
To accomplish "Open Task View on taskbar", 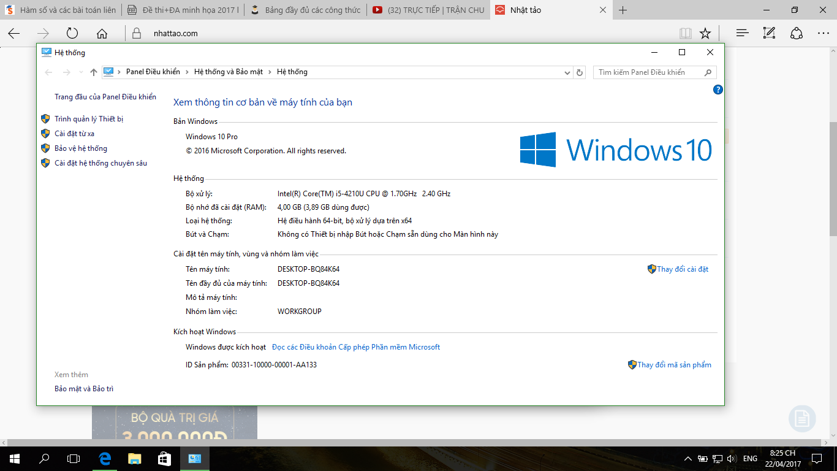I will pyautogui.click(x=74, y=459).
